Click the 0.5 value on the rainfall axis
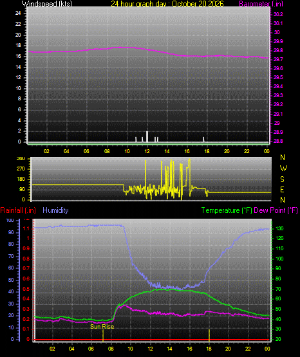Screen dimensions: 300x357 click(x=26, y=289)
